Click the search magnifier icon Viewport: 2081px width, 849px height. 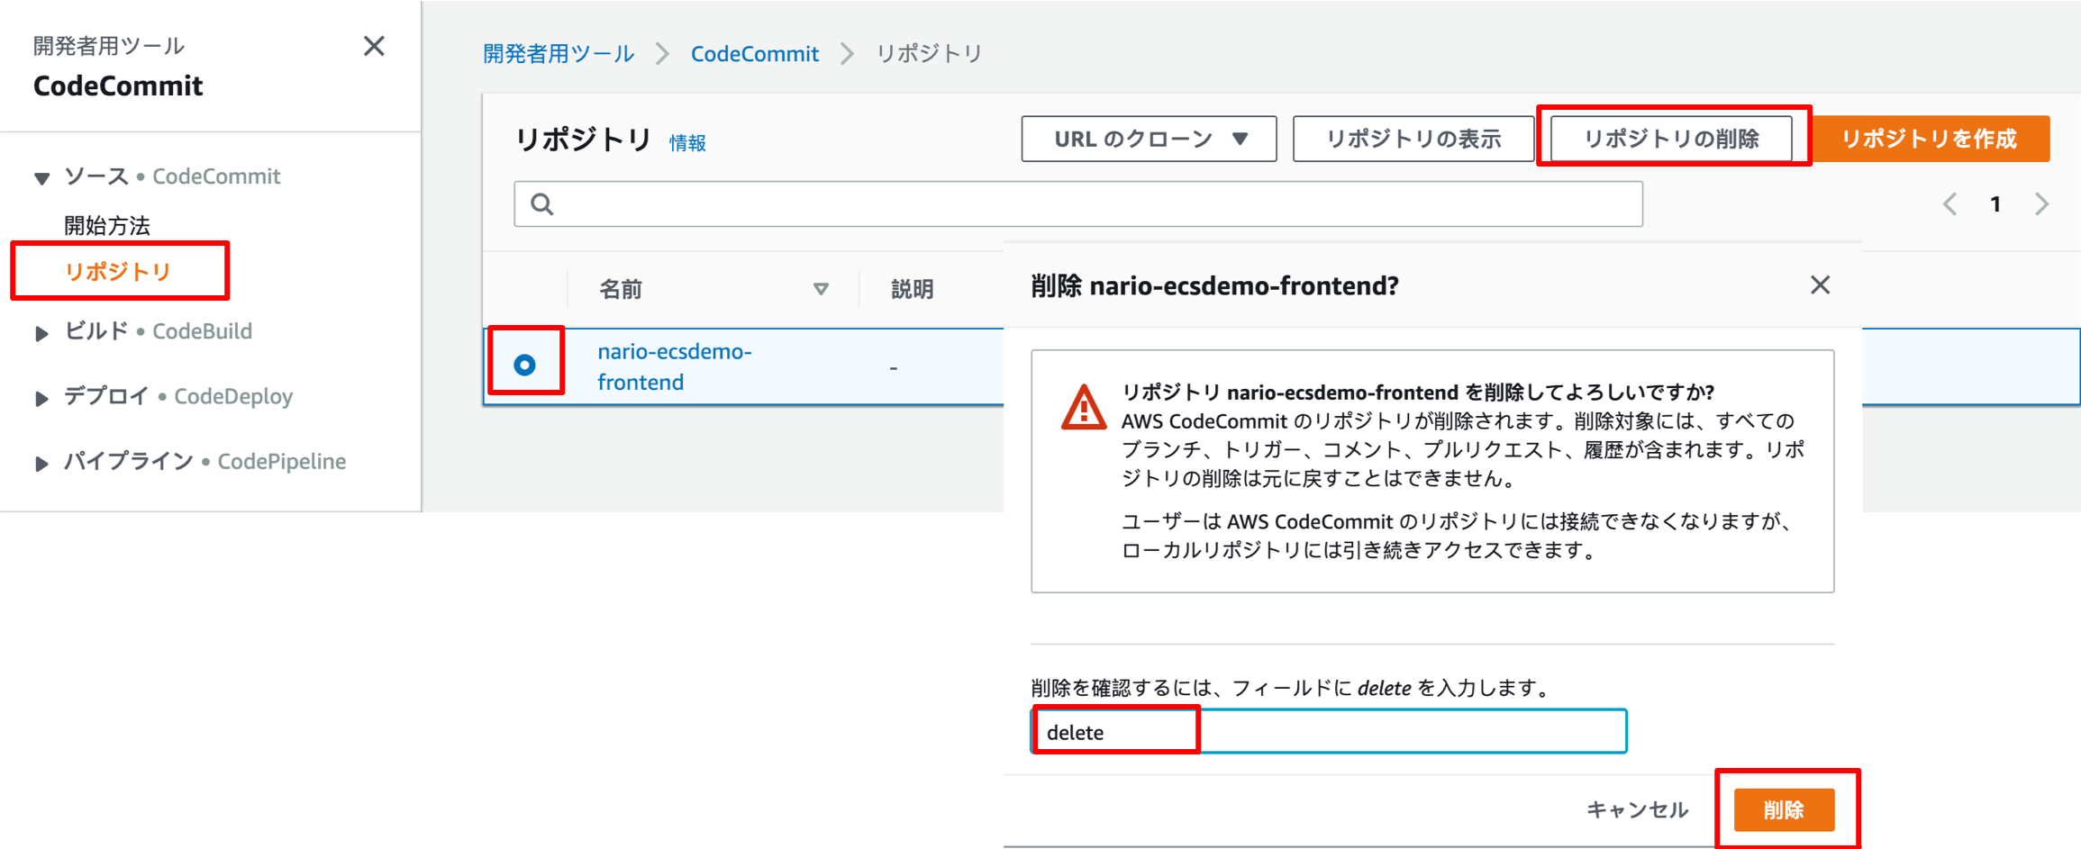point(542,203)
